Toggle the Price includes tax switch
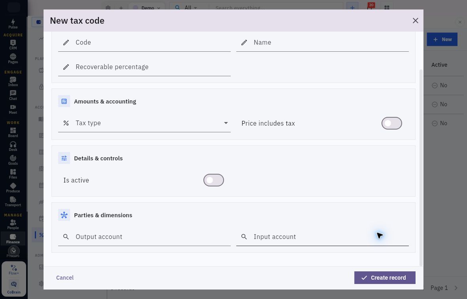The image size is (467, 299). (391, 123)
